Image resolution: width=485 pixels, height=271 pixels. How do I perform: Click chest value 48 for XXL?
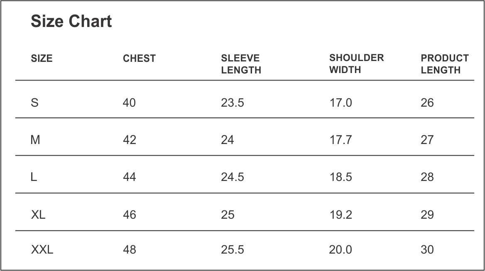click(x=129, y=249)
